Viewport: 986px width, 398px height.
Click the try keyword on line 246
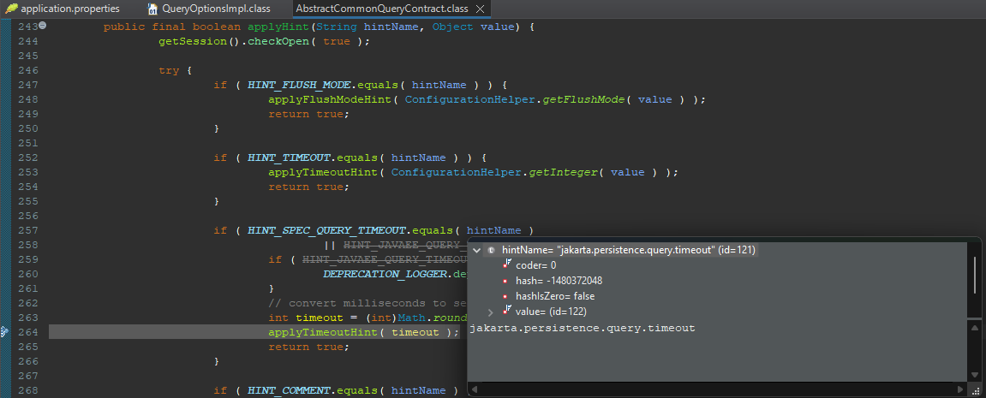click(169, 70)
